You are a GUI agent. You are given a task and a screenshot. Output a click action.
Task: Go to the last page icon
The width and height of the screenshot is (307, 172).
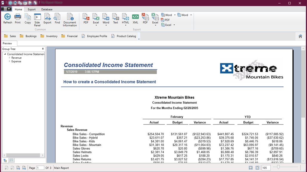pos(24,168)
